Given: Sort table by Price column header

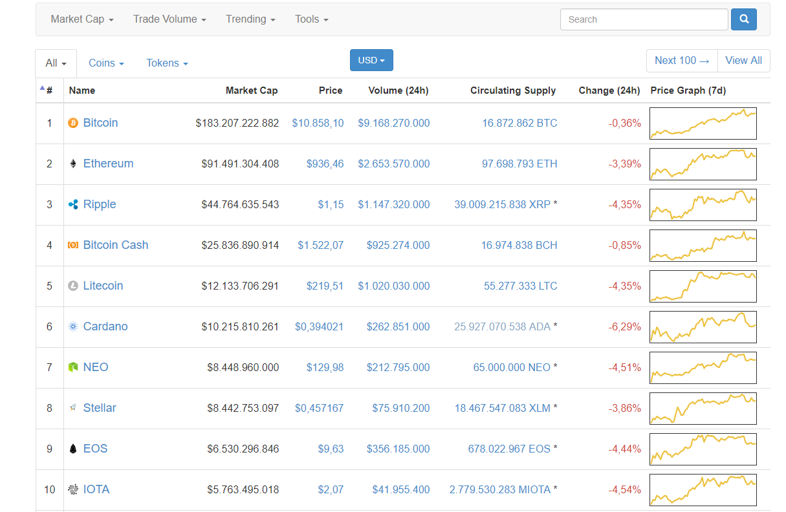Looking at the screenshot, I should [331, 91].
